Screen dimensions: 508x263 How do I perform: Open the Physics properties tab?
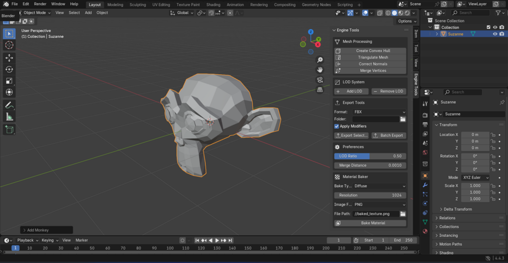(425, 203)
